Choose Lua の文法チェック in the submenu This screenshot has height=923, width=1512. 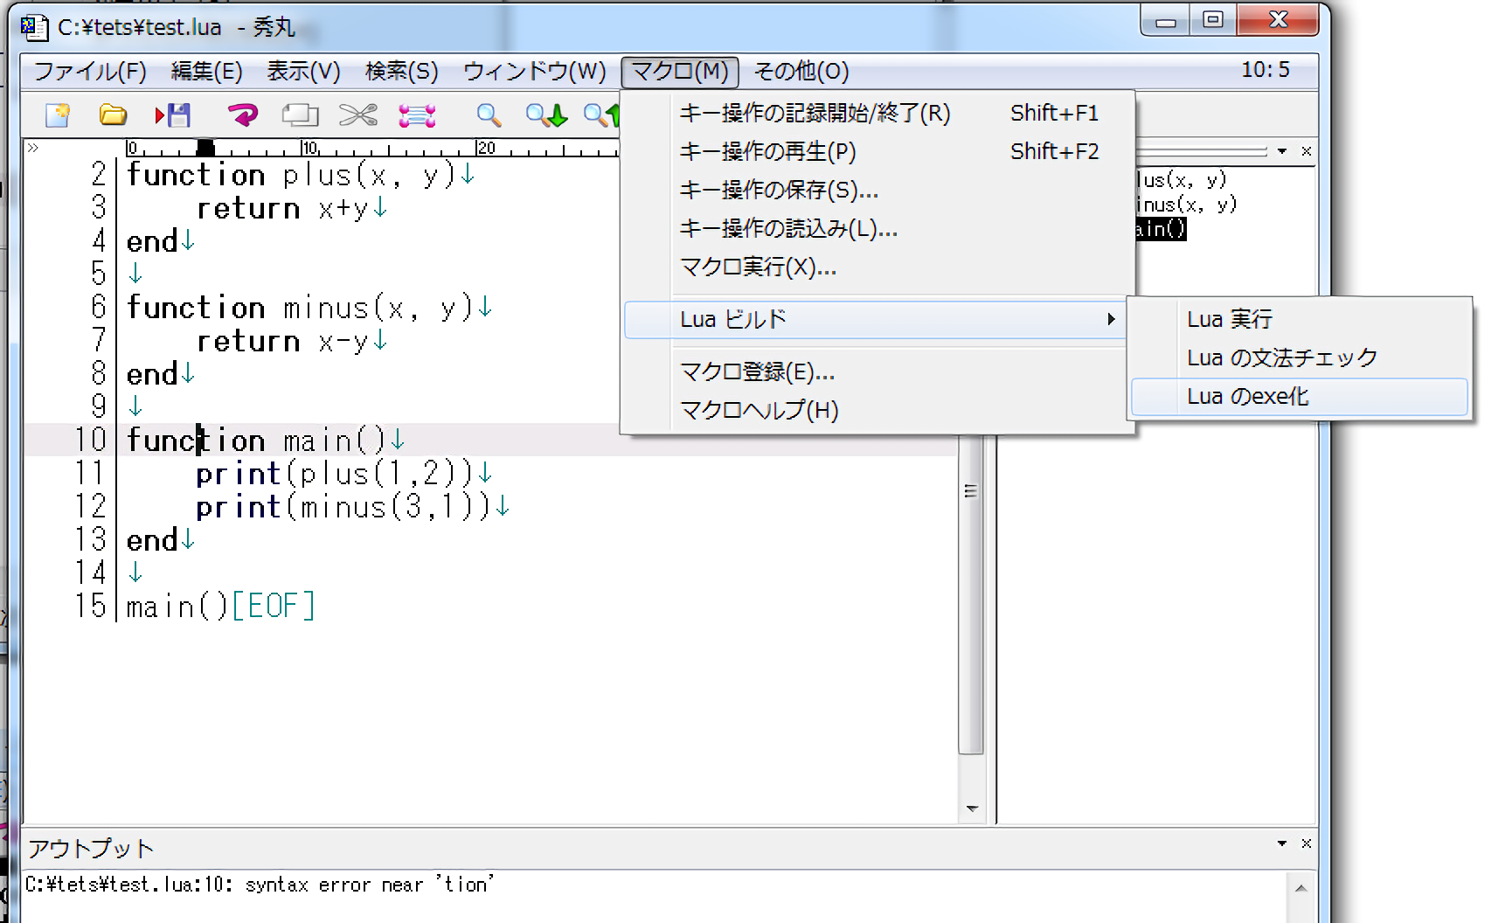[1281, 358]
